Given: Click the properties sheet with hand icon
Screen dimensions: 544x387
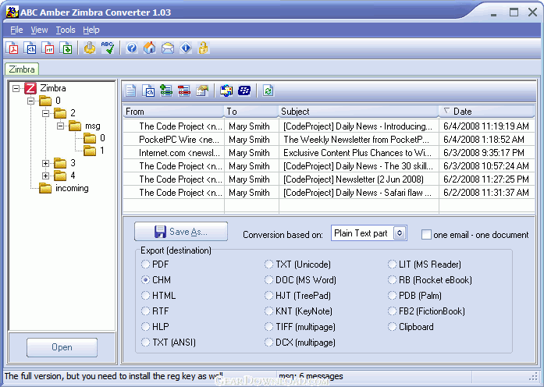Looking at the screenshot, I should 202,91.
